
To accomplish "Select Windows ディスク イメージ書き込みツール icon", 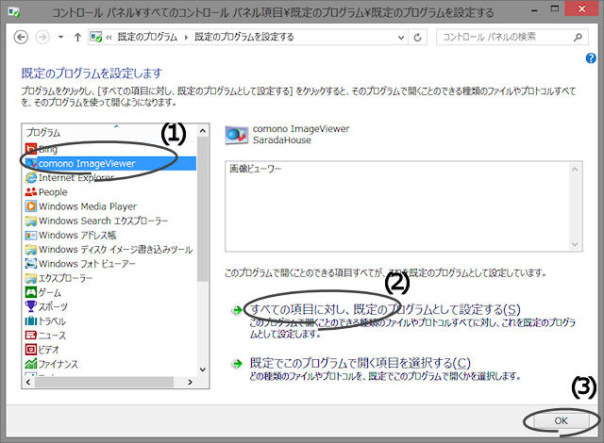I will pos(31,249).
